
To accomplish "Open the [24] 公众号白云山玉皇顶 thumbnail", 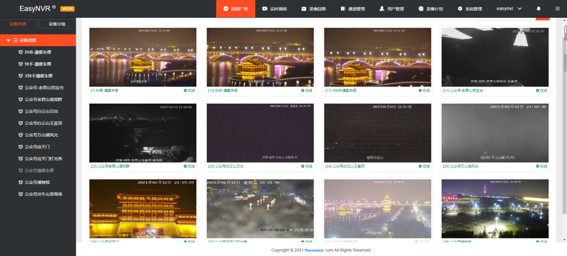I will (x=378, y=133).
